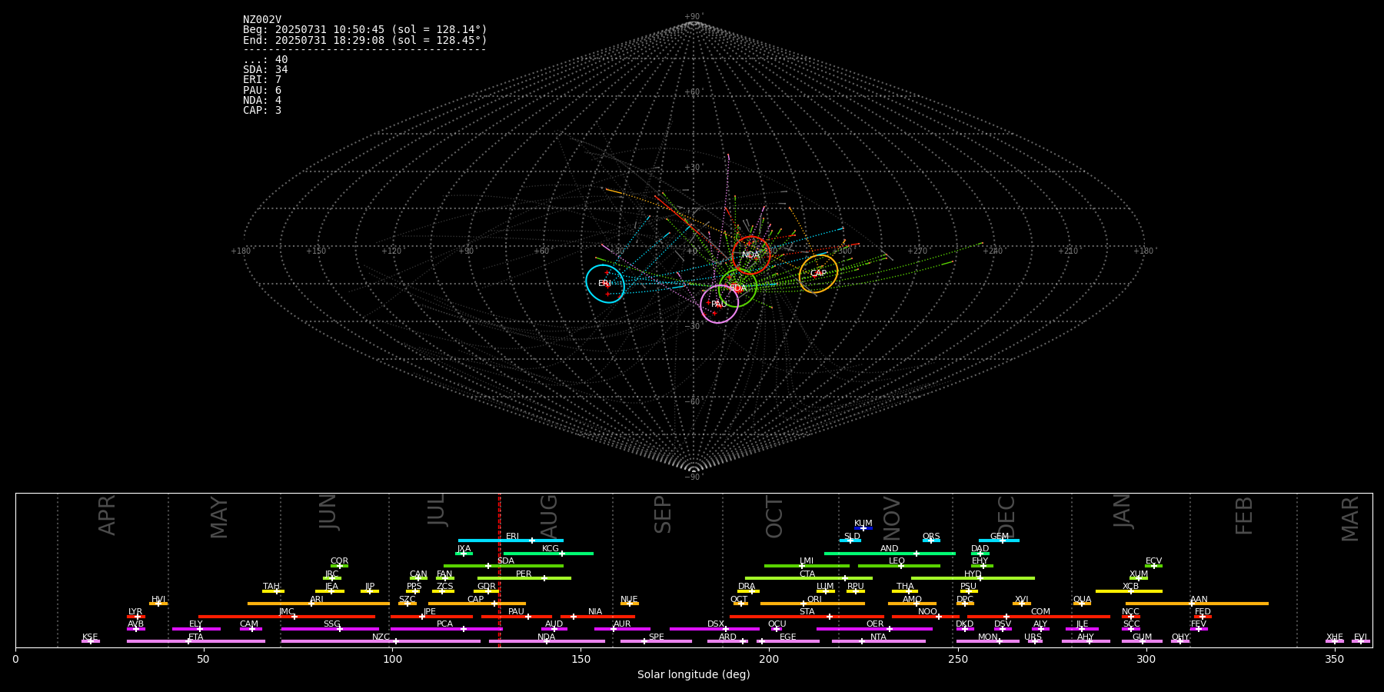The image size is (1384, 692).
Task: Click the APR month label on timeline
Action: pos(107,514)
